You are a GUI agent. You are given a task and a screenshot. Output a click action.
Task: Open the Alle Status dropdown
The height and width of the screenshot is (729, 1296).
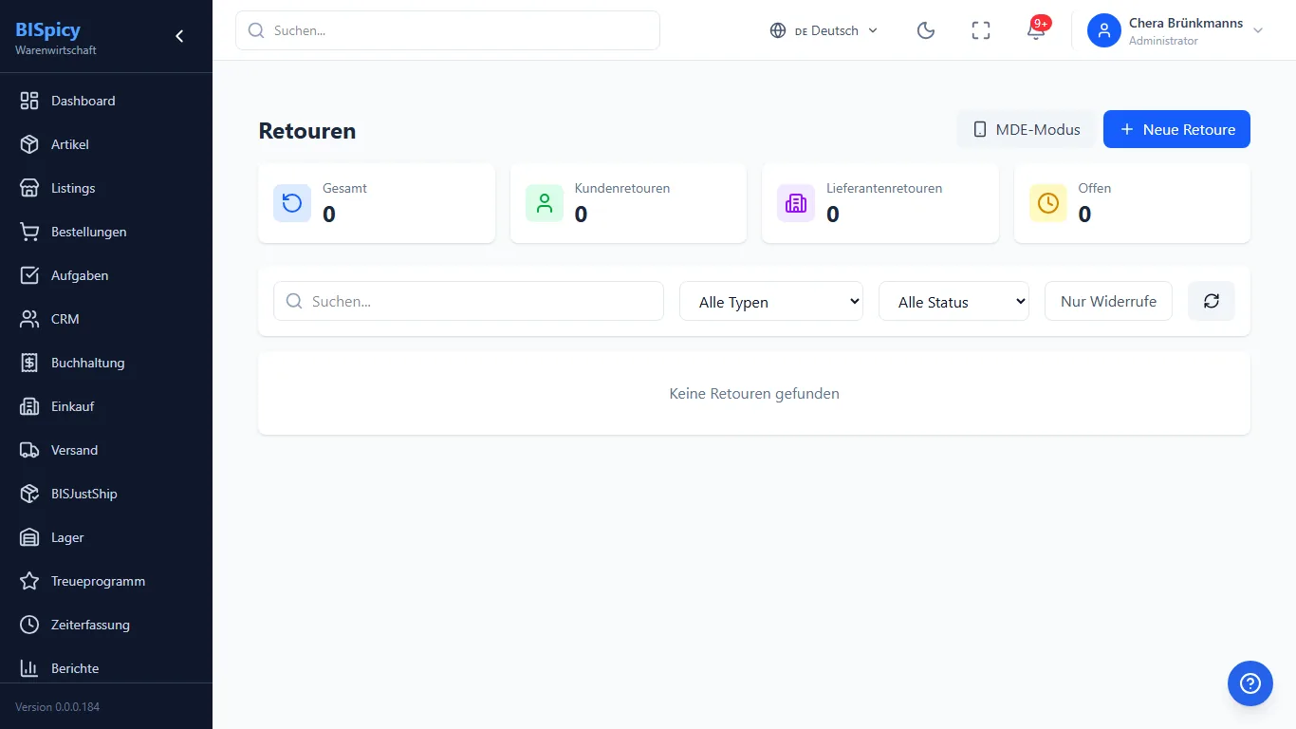954,301
